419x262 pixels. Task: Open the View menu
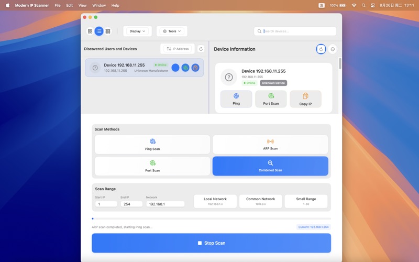[x=82, y=5]
